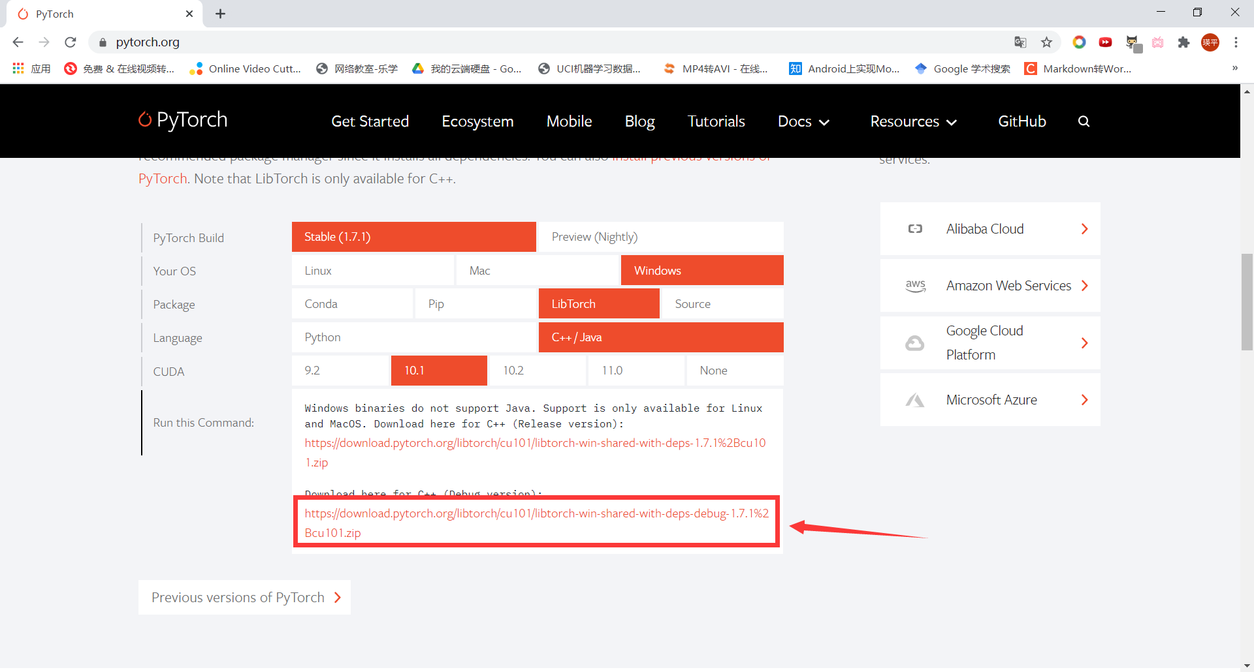Close the PyTorch browser tab
The height and width of the screenshot is (672, 1254).
(189, 14)
